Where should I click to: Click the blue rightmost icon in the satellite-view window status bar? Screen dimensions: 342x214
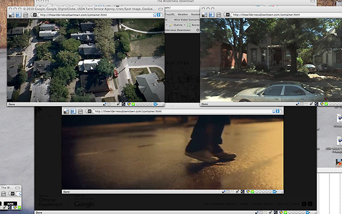(x=155, y=104)
